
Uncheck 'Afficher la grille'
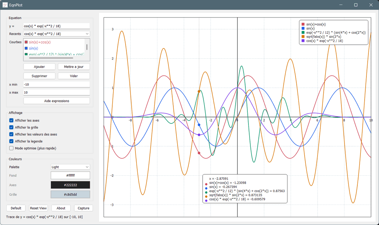[x=11, y=127]
